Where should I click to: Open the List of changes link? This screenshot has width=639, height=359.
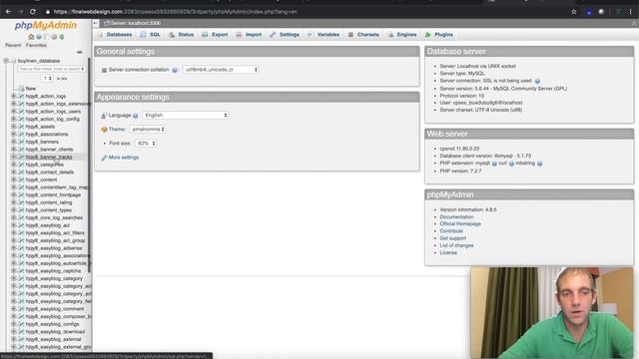456,246
